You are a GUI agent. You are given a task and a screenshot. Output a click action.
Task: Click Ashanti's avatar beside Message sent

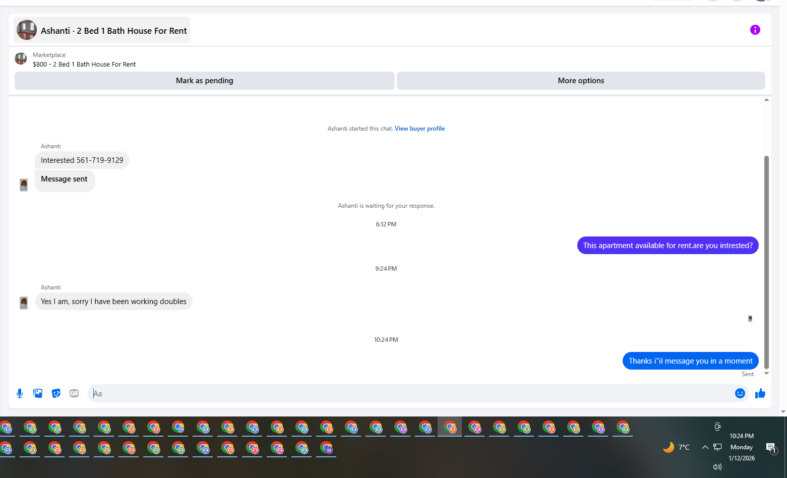tap(24, 185)
